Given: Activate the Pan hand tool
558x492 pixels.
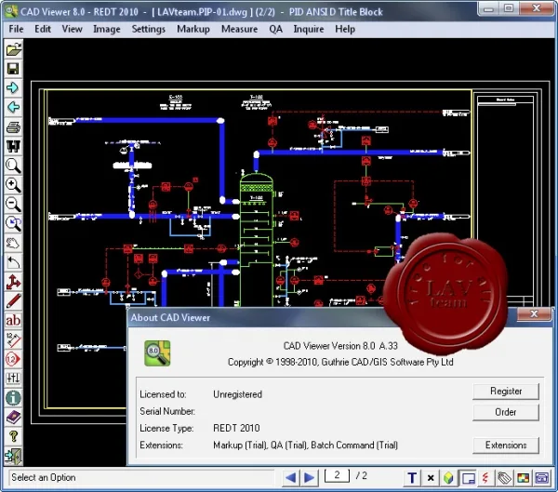Looking at the screenshot, I should coord(14,243).
